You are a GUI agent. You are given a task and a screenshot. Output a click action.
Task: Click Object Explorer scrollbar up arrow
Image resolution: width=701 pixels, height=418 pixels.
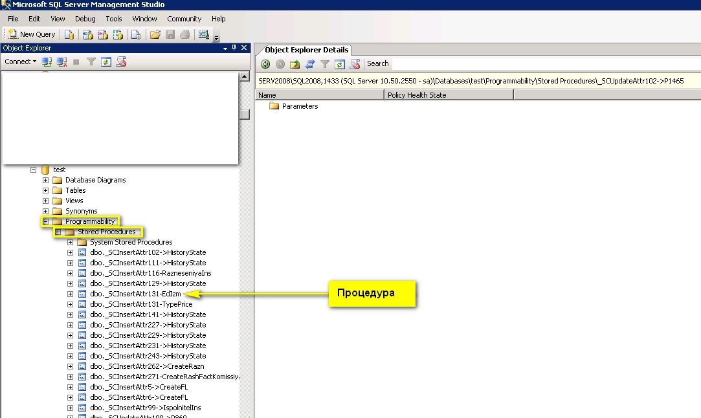(x=245, y=76)
